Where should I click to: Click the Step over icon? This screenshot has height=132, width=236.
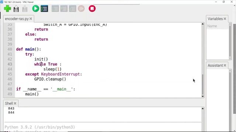(x=55, y=8)
